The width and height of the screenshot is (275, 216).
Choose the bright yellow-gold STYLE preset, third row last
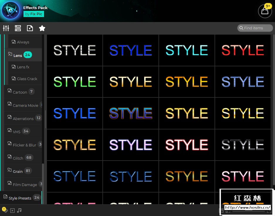click(243, 113)
